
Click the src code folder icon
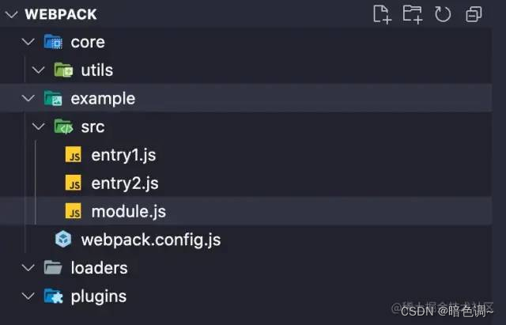[63, 127]
